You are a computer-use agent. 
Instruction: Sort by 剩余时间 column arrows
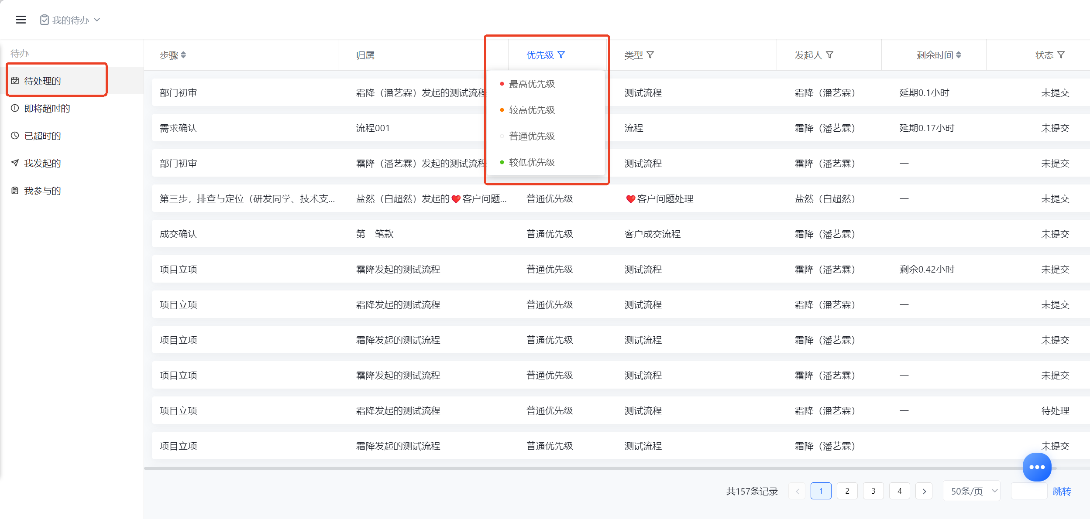959,55
